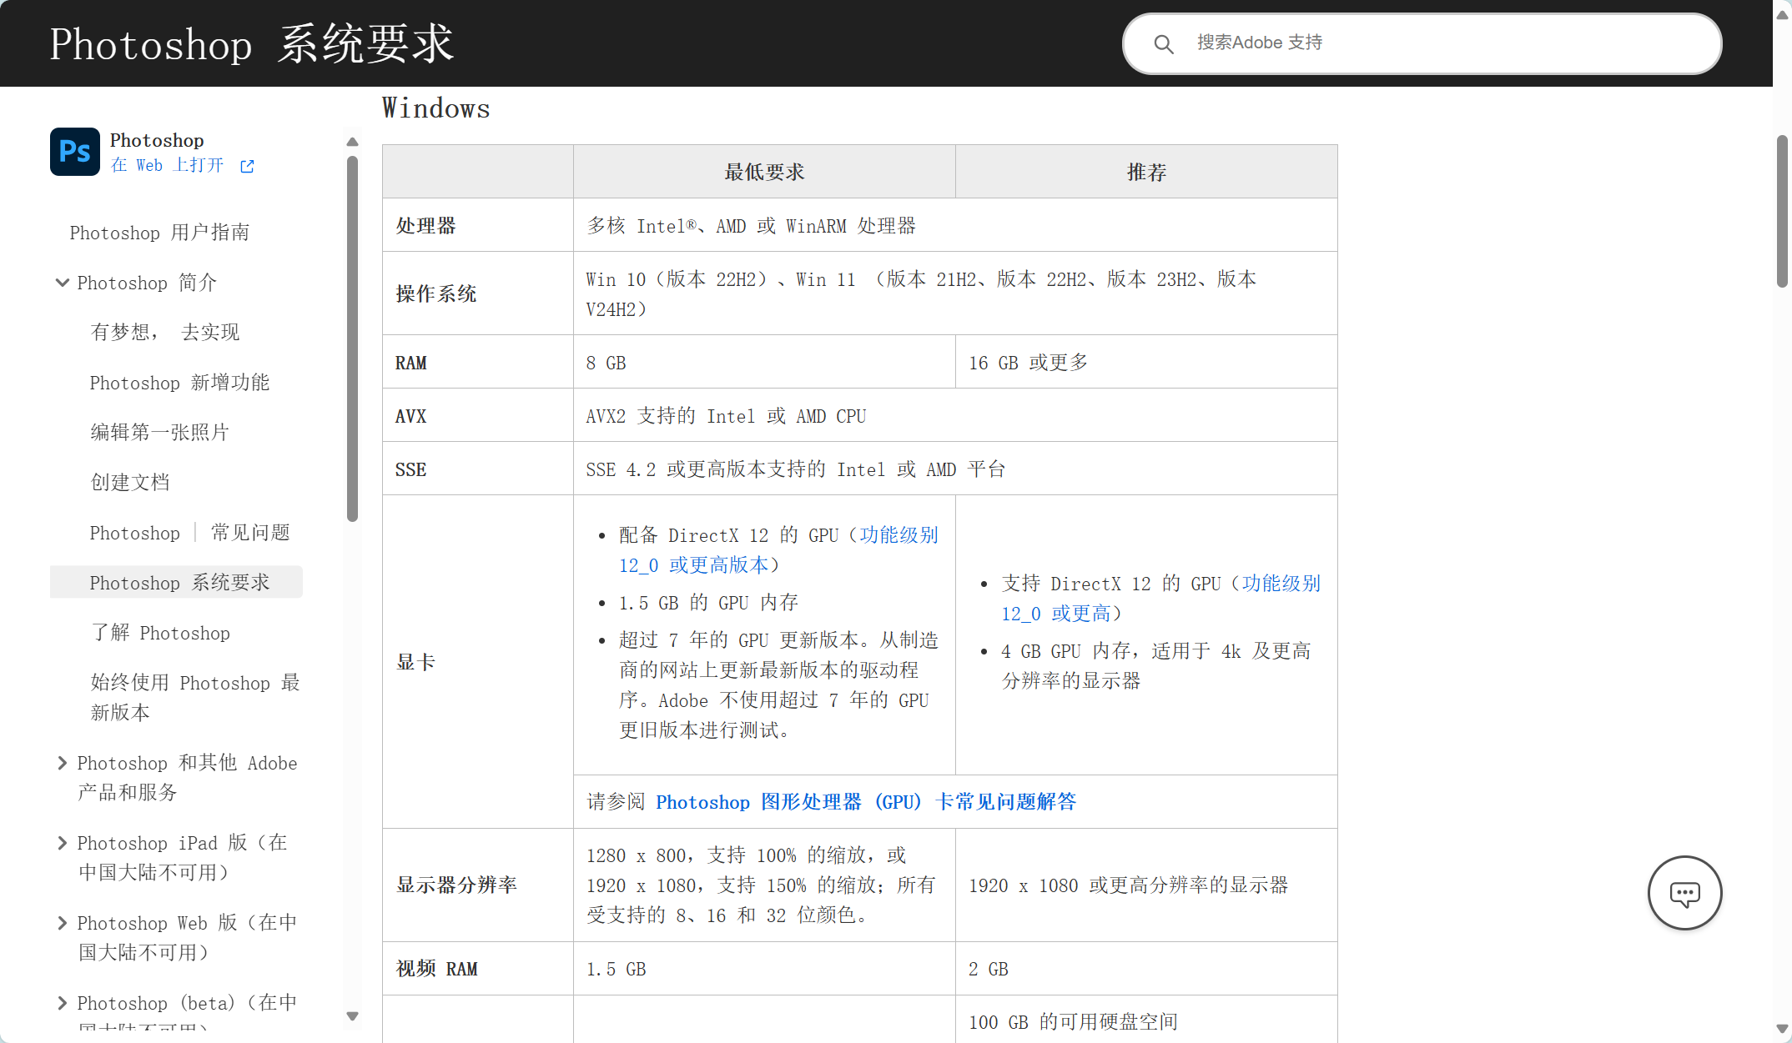Click the 4 GB GPU 内存 bullet
Image resolution: width=1792 pixels, height=1043 pixels.
tap(1156, 665)
